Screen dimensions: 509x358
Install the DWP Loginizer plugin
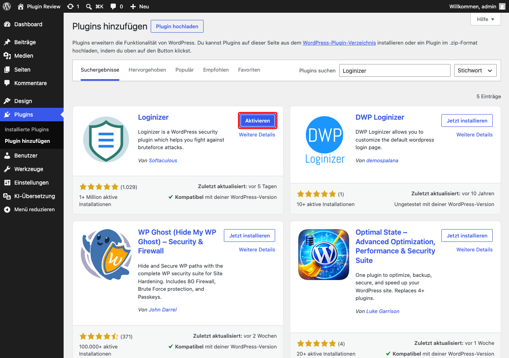click(467, 121)
